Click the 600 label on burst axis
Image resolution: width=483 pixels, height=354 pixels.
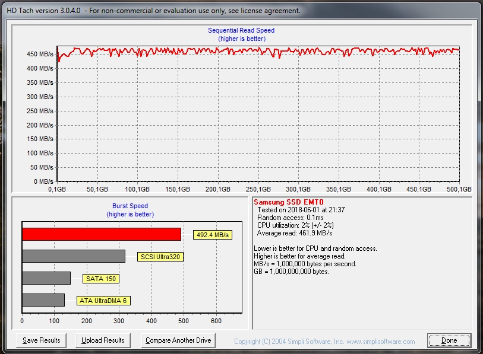tap(216, 321)
